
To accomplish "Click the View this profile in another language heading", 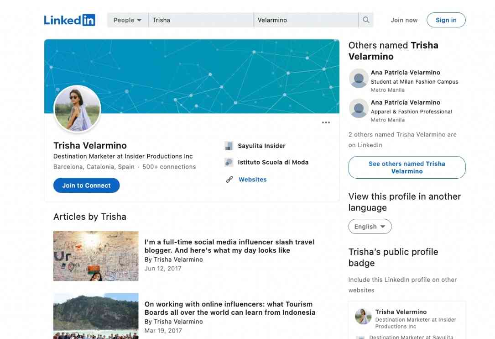I will 405,202.
